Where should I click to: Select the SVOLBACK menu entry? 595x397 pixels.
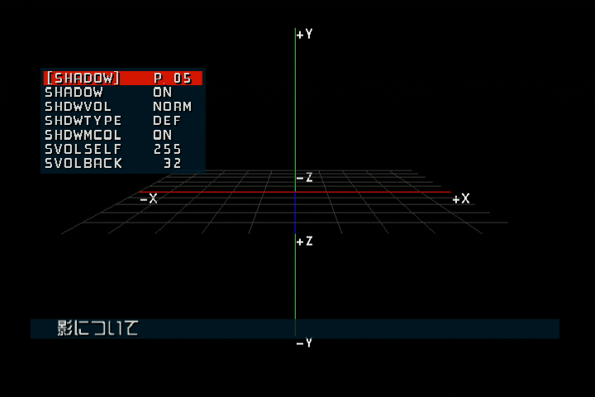coord(83,164)
